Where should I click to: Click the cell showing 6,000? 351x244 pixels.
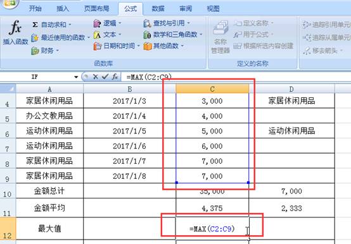pyautogui.click(x=212, y=146)
